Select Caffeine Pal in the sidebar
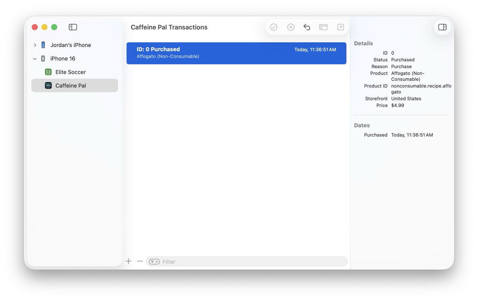This screenshot has width=478, height=301. click(x=75, y=85)
